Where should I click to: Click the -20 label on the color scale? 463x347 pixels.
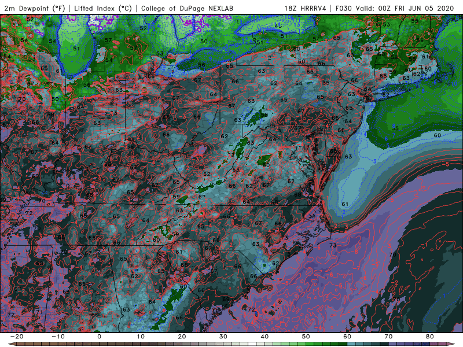[17, 337]
